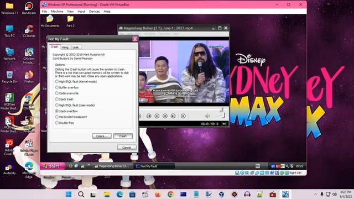Click the microphone tray icon

coord(322,194)
